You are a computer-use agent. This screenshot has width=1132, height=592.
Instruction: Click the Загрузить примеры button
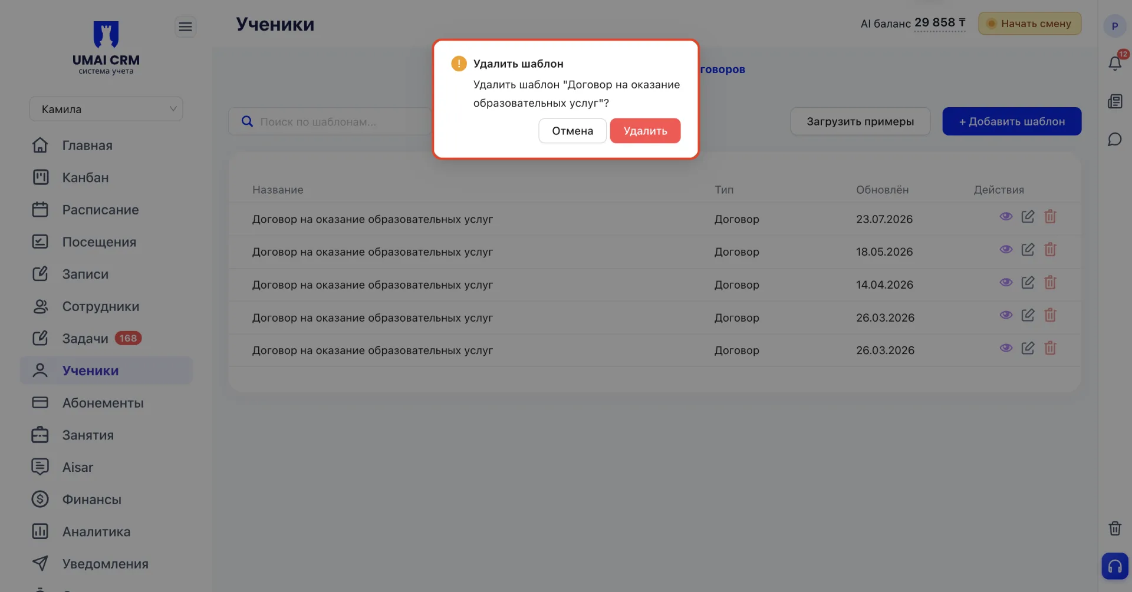860,121
